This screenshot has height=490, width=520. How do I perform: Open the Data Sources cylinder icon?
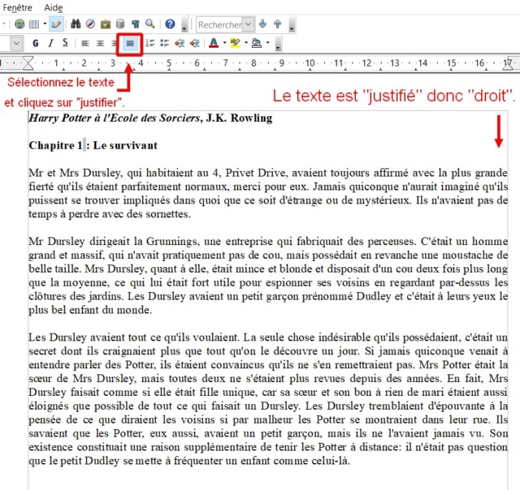120,24
